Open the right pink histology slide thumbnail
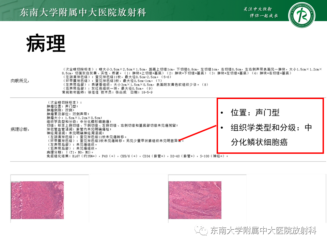Image resolution: width=327 pixels, height=245 pixels. click(195, 200)
